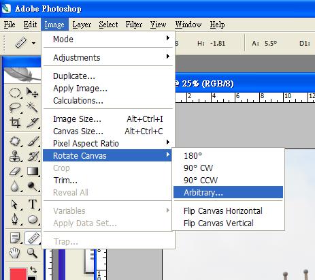Click the Measure tool icon in options bar
The image size is (315, 280).
(x=21, y=43)
